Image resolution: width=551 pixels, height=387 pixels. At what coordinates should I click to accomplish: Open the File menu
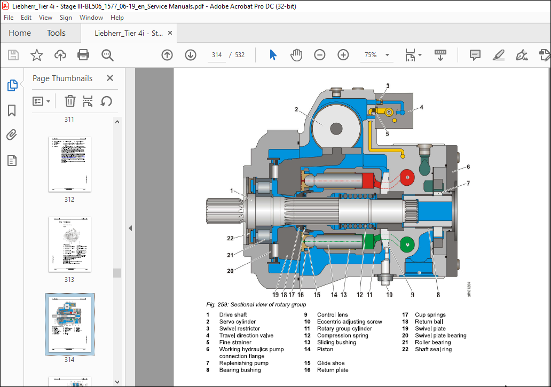9,18
